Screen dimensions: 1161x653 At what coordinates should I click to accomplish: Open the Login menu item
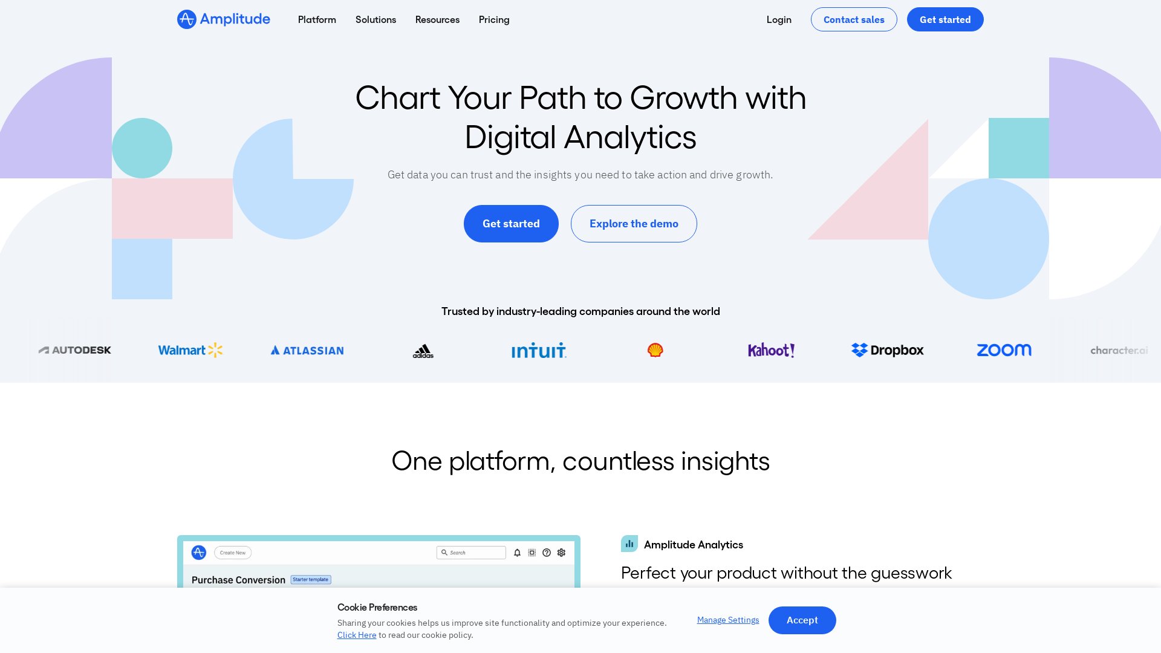tap(779, 18)
